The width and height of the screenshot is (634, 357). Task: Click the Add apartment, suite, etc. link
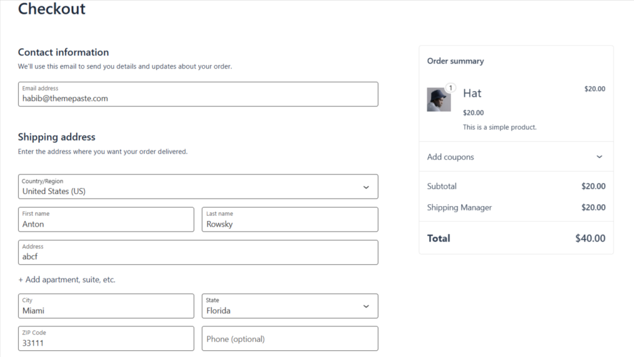(x=67, y=280)
